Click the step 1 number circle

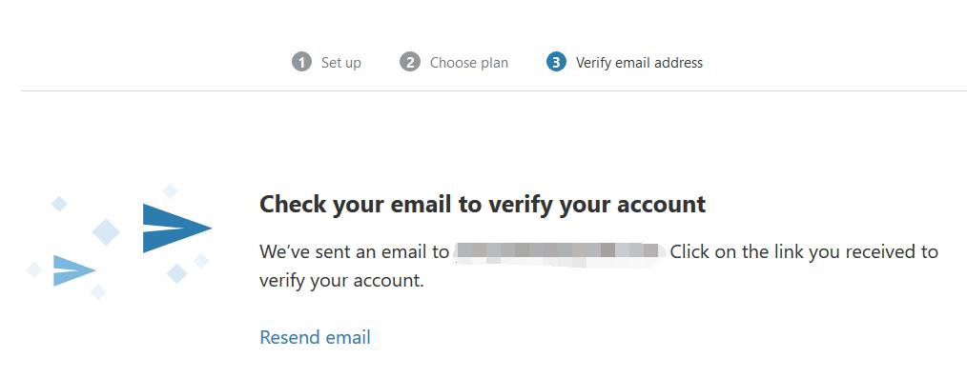coord(301,62)
